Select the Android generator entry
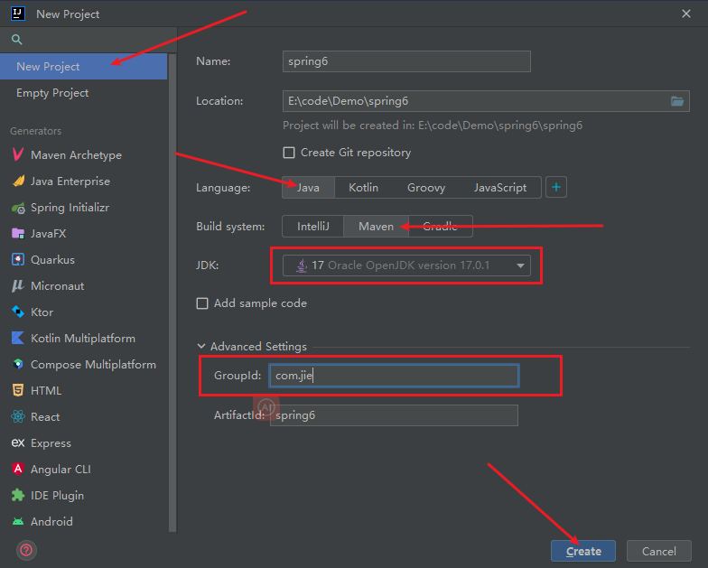This screenshot has width=708, height=568. pyautogui.click(x=83, y=522)
